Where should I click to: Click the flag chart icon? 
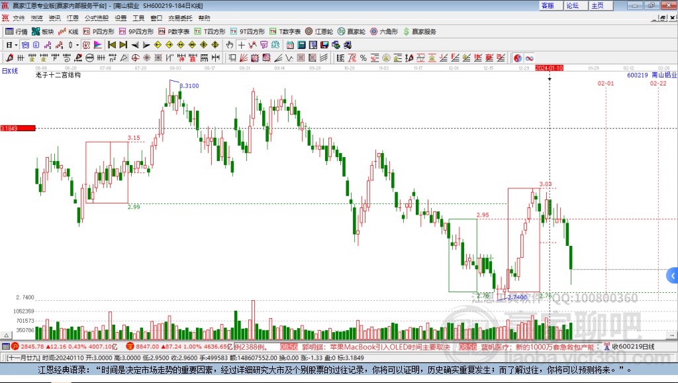pyautogui.click(x=98, y=45)
